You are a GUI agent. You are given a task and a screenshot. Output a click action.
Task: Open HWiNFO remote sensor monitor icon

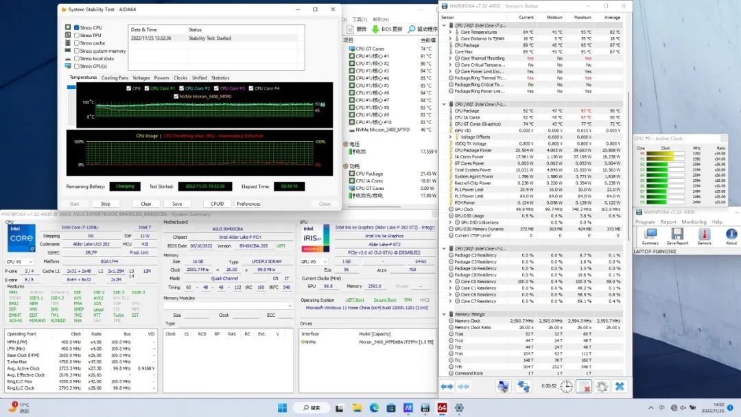click(x=504, y=386)
